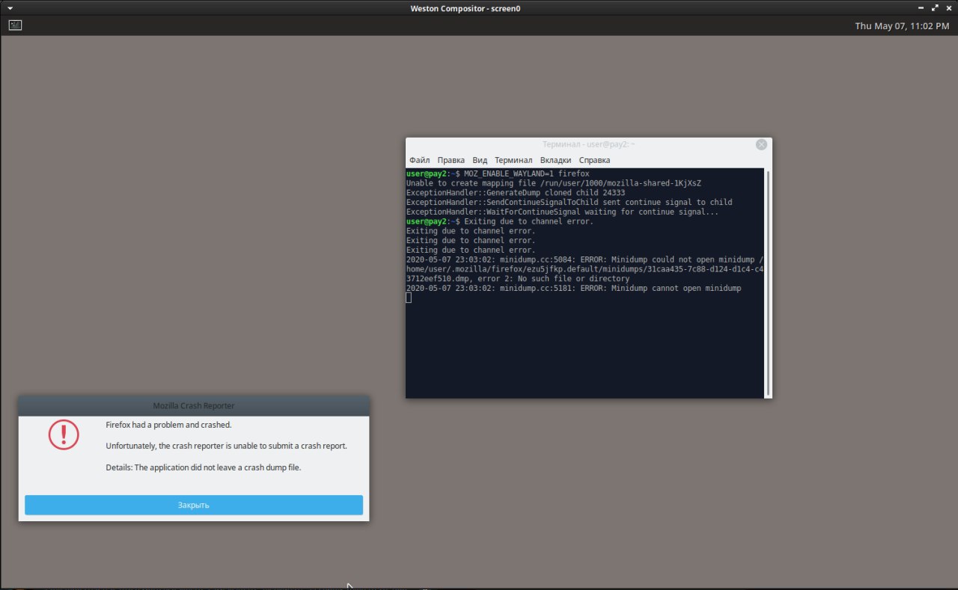Click the 'SendContinueSignalToChild sent continue signal' line
Screen dimensions: 958x590
(x=569, y=202)
